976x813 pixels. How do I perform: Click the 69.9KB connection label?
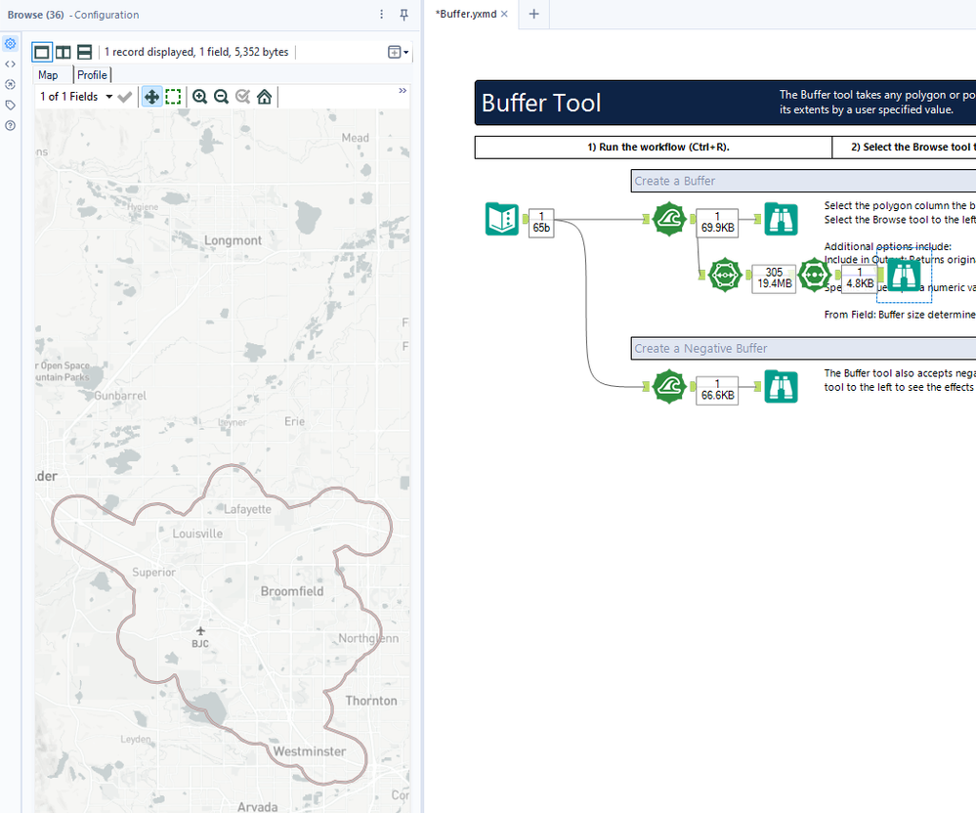click(717, 222)
